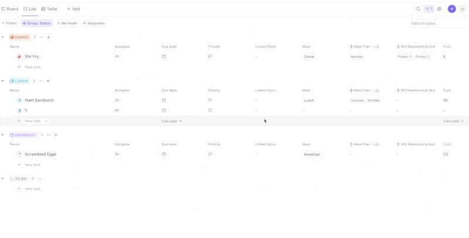This screenshot has height=238, width=469.
Task: Set priority flag for task 1
Action: click(x=210, y=111)
